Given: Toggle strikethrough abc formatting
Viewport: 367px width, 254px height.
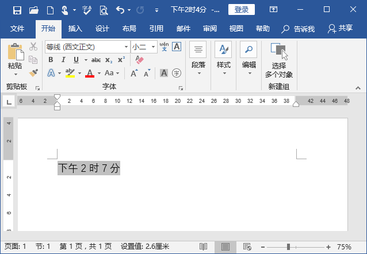Looking at the screenshot, I should [x=96, y=60].
